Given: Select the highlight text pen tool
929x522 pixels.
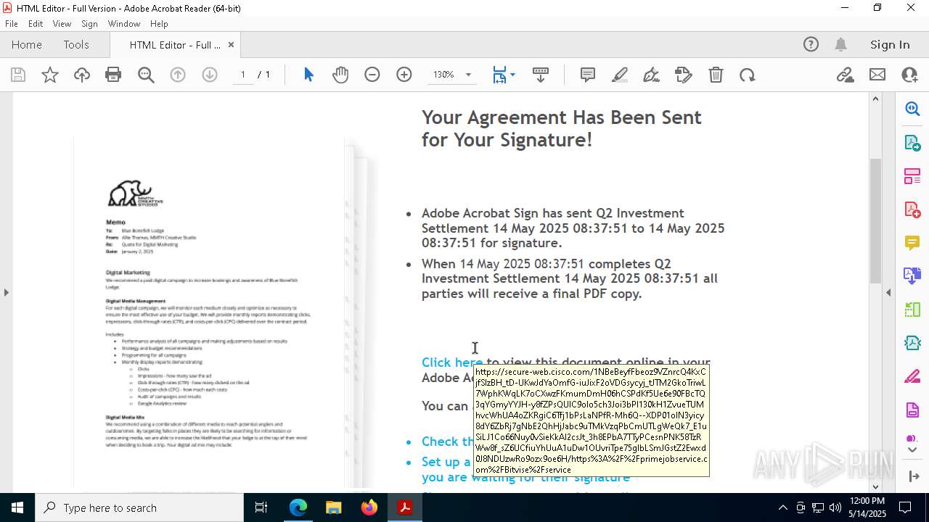Looking at the screenshot, I should click(620, 75).
